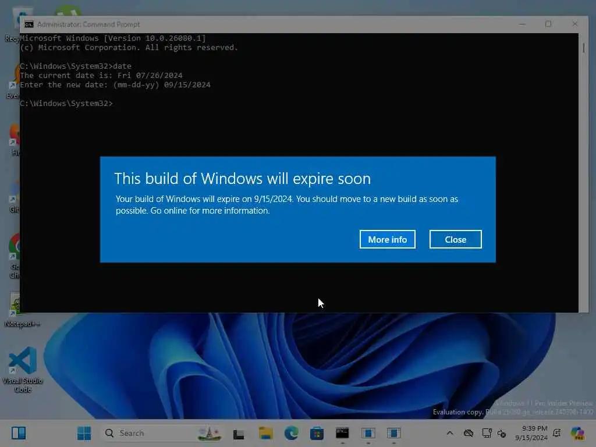The image size is (596, 447).
Task: Open the Copilot preview icon
Action: (577, 433)
